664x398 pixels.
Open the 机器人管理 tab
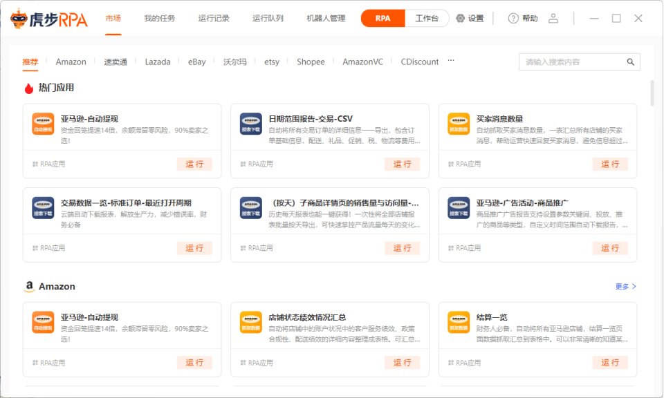326,18
